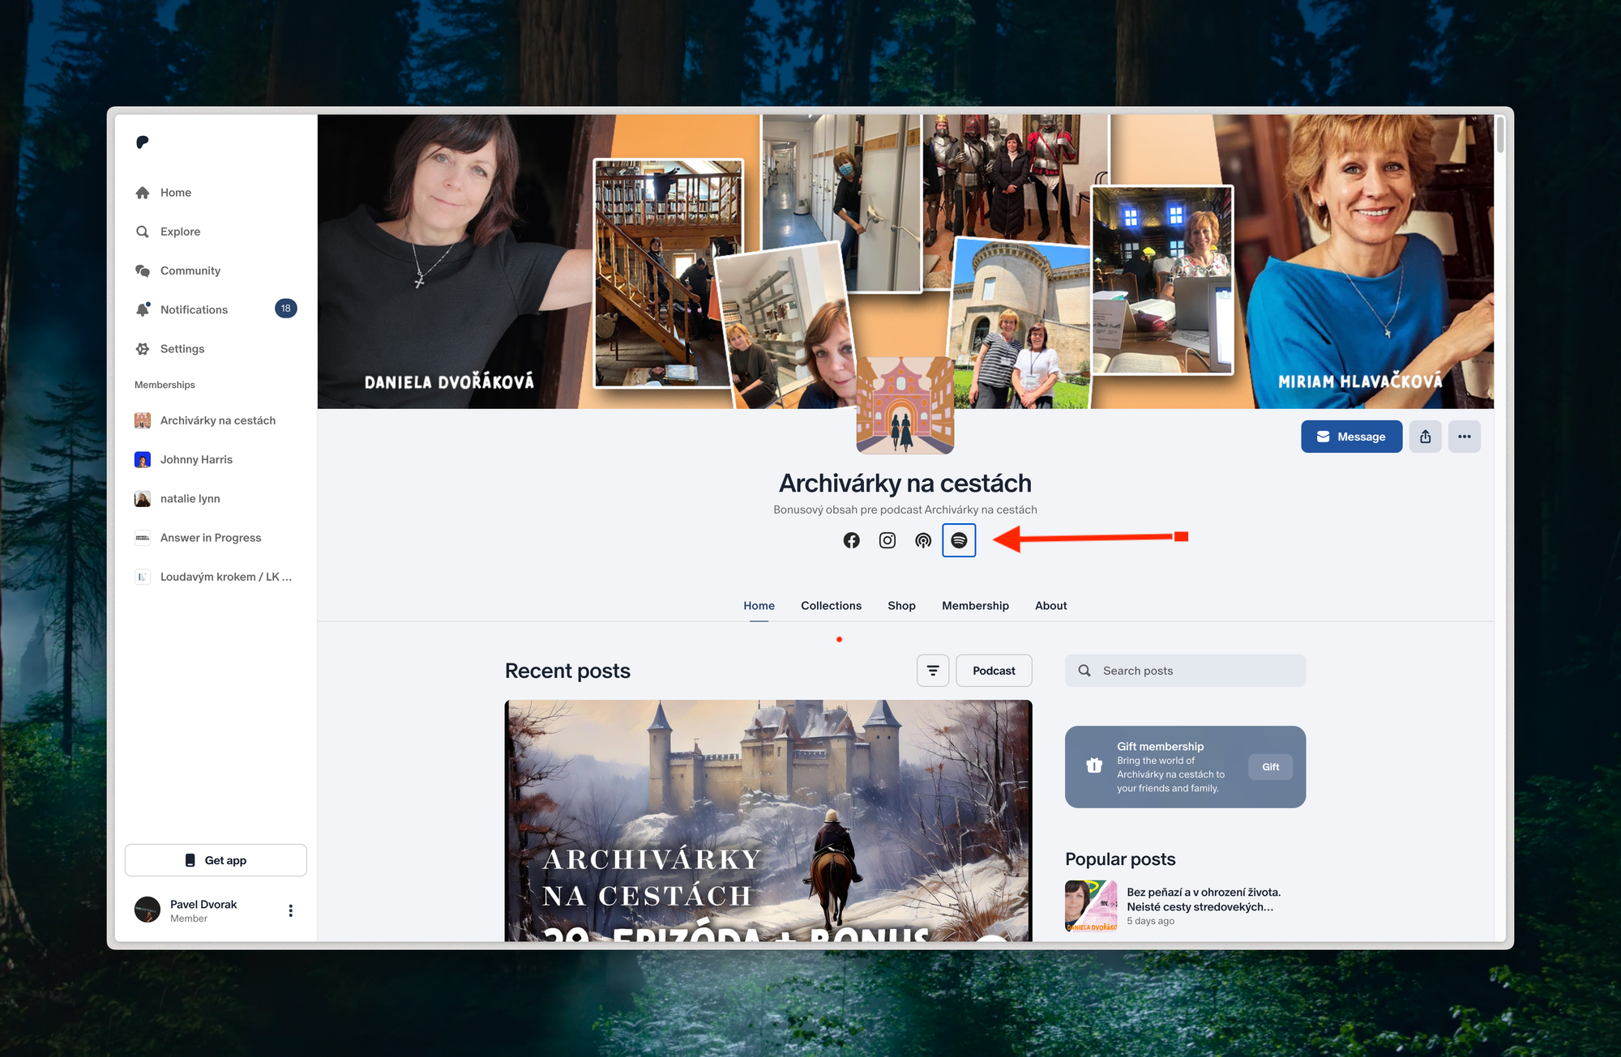
Task: Open Pavel Dvorak account menu dots
Action: [x=291, y=910]
